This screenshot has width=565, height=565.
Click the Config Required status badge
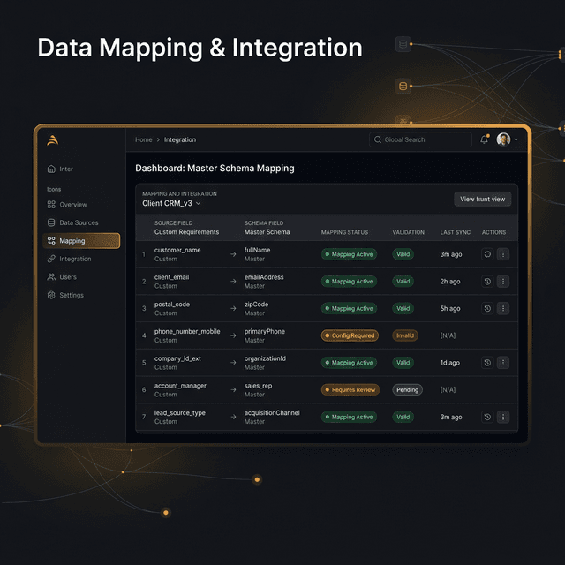[350, 335]
